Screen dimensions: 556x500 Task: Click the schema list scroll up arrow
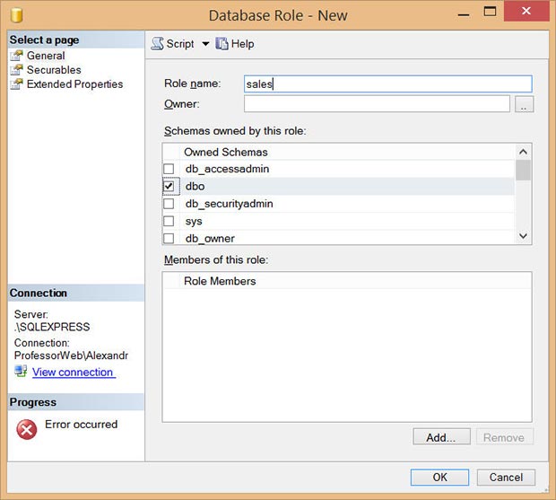tap(523, 152)
